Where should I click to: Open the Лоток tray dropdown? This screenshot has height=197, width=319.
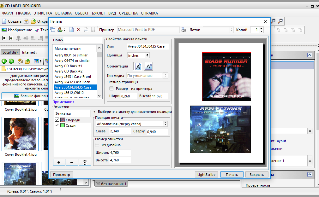(231, 30)
